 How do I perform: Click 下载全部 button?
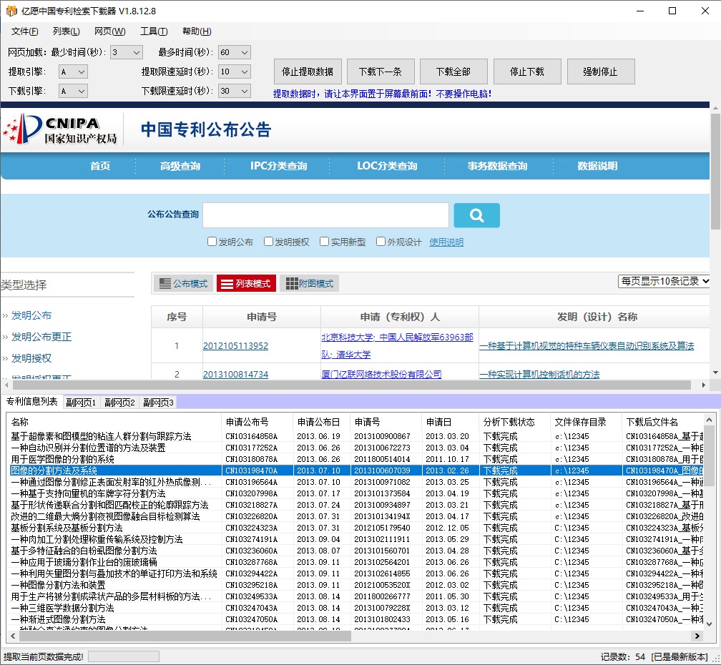[453, 72]
